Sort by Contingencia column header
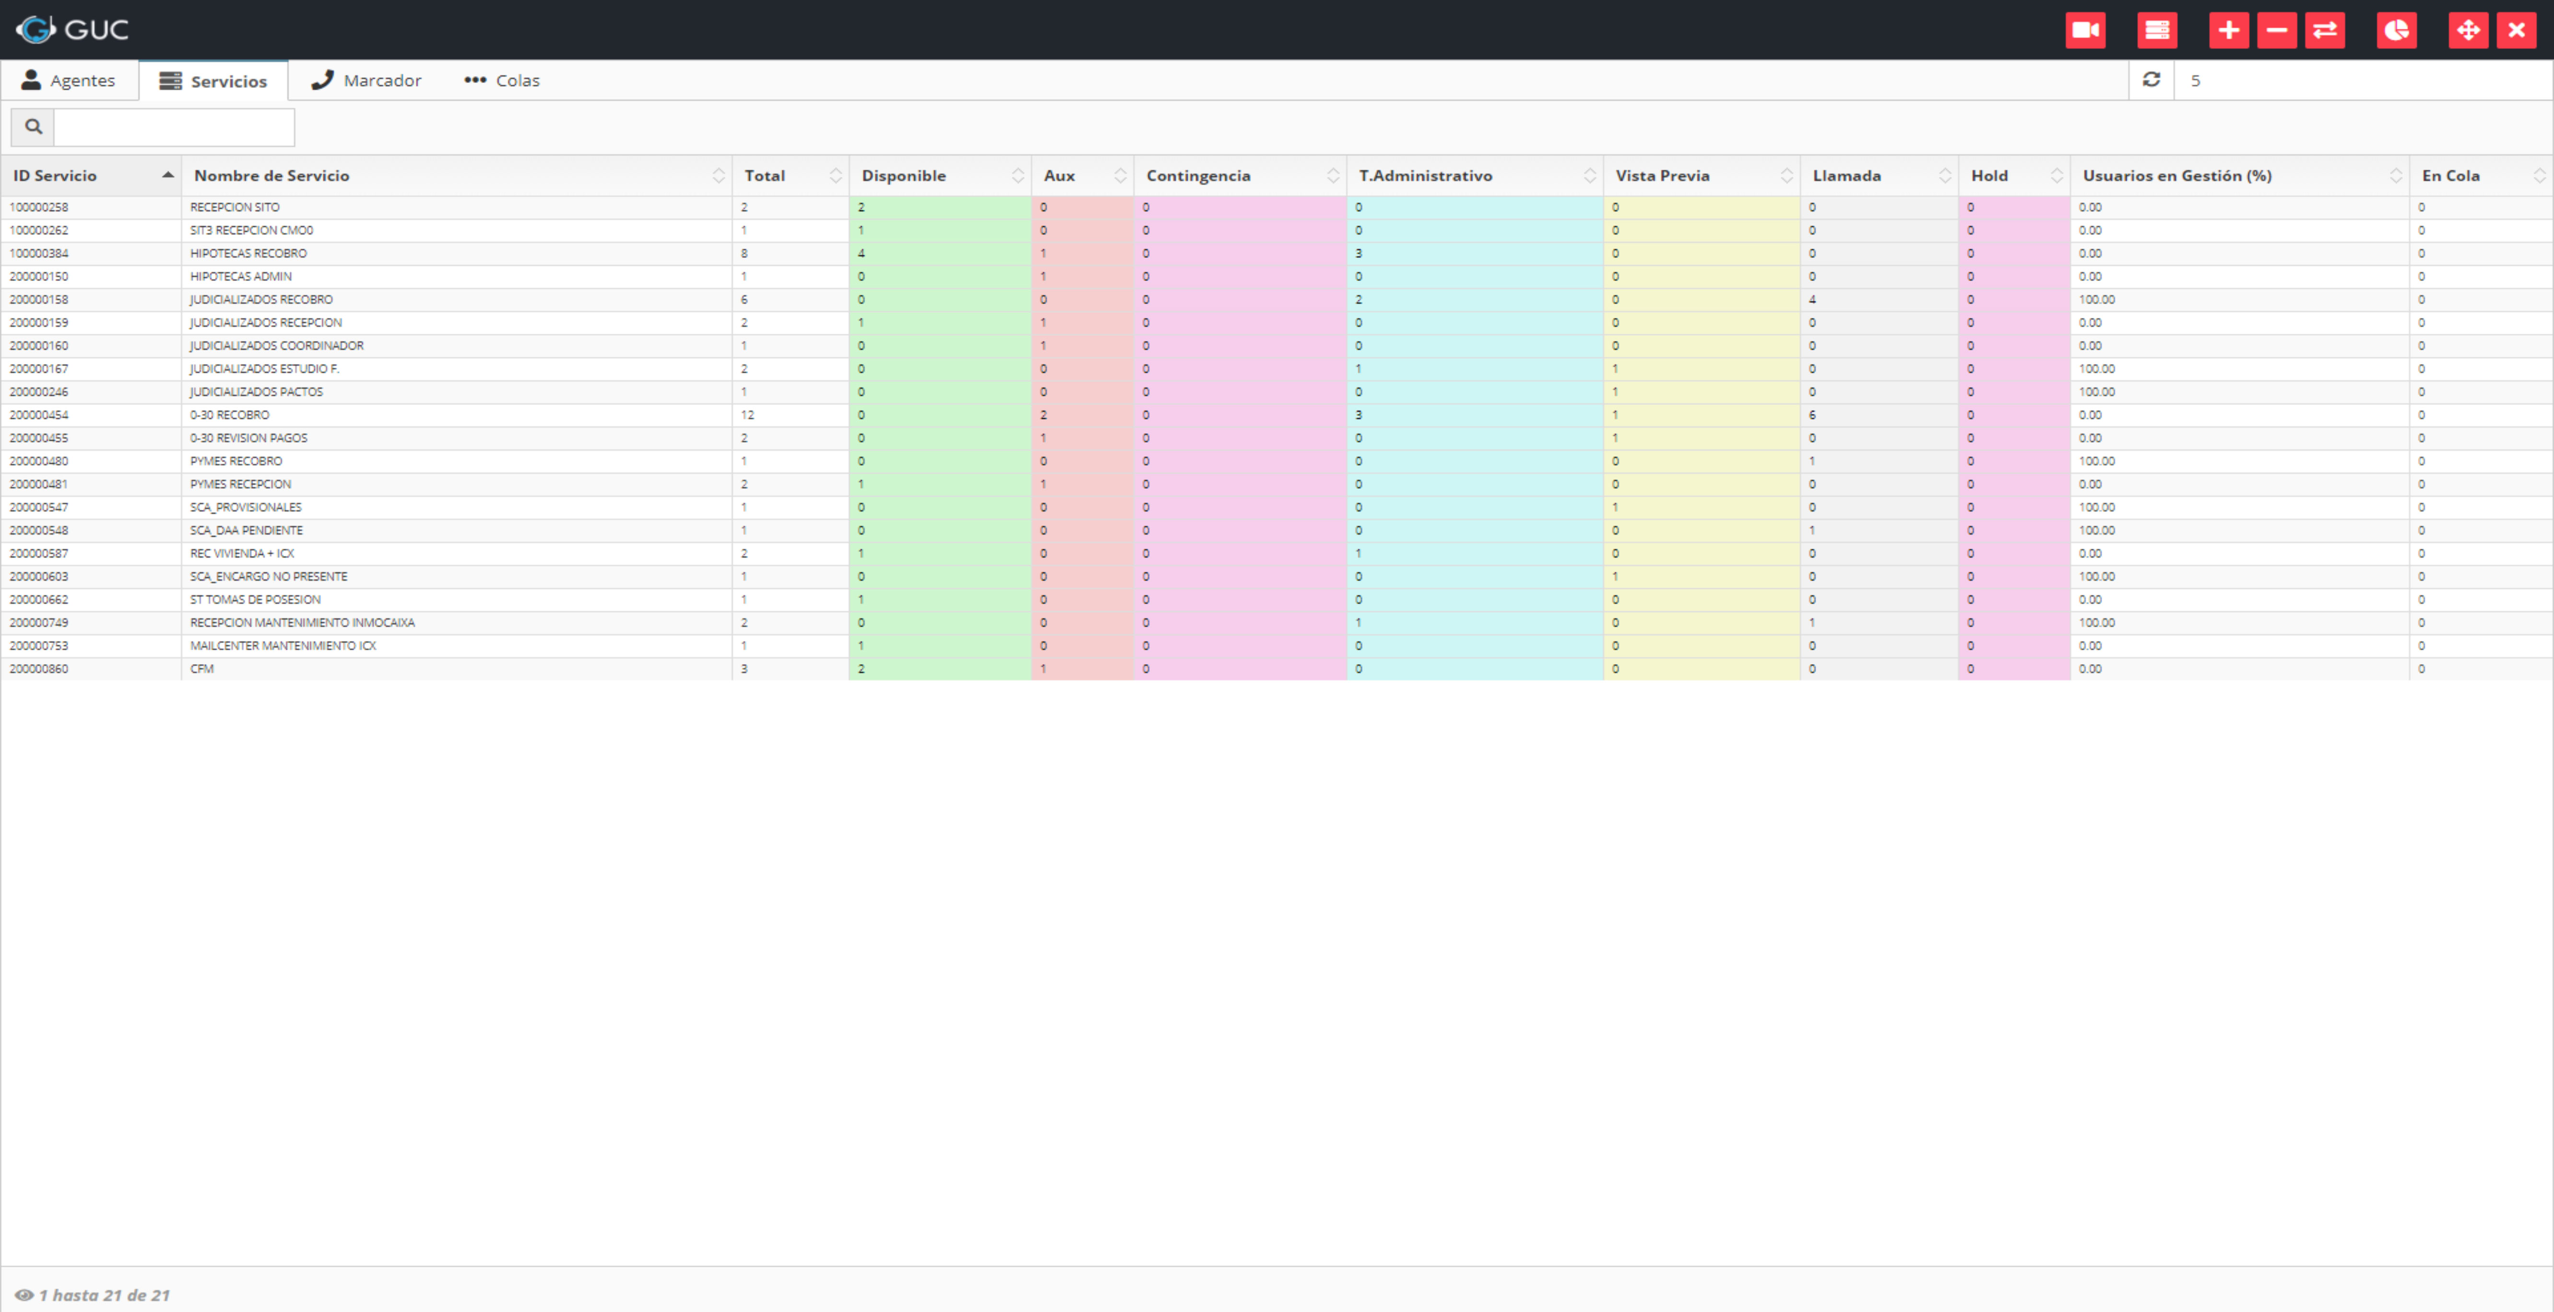 click(x=1241, y=176)
